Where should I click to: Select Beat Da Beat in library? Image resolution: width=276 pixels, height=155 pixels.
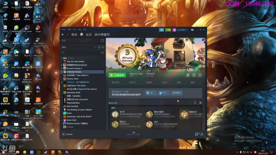(x=72, y=106)
